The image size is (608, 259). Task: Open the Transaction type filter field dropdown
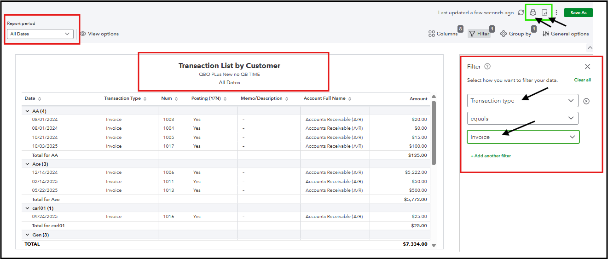click(x=522, y=101)
